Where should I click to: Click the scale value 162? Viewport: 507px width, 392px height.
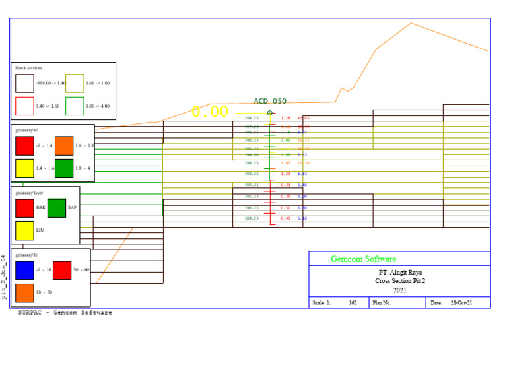point(353,302)
